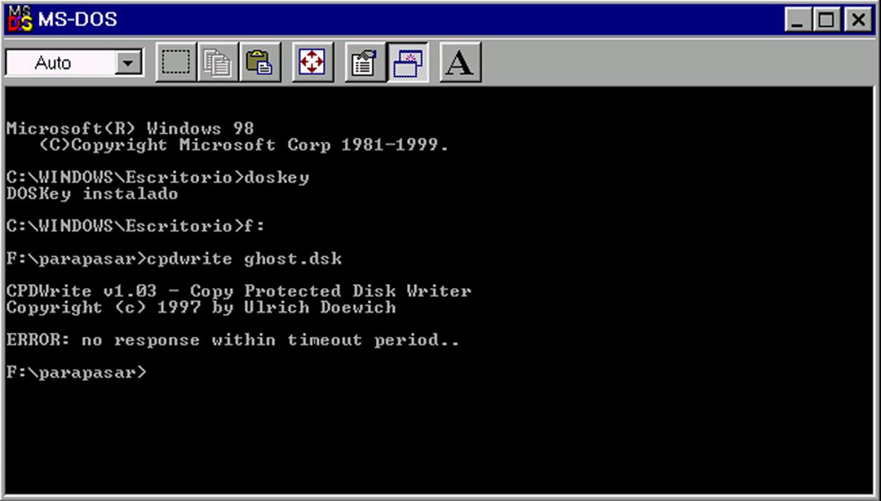This screenshot has width=881, height=501.
Task: Minimize the MS-DOS window
Action: 799,20
